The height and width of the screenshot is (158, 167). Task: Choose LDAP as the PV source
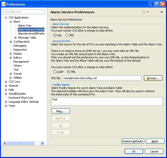55,72
